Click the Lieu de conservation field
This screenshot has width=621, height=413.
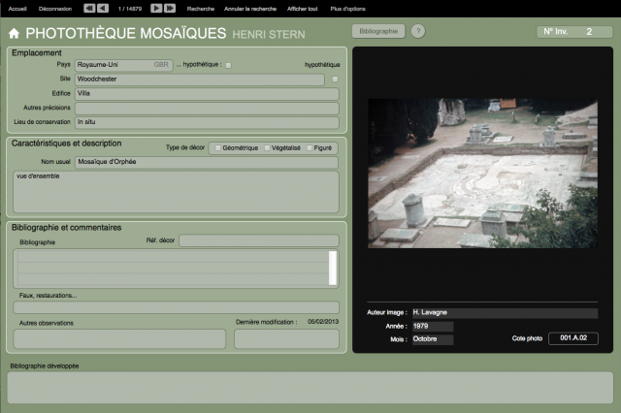pos(207,122)
